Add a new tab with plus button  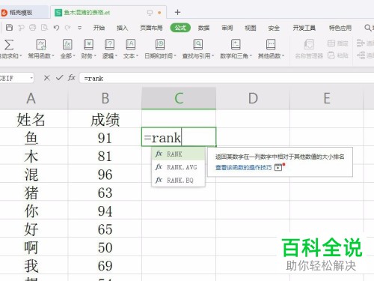tap(177, 12)
